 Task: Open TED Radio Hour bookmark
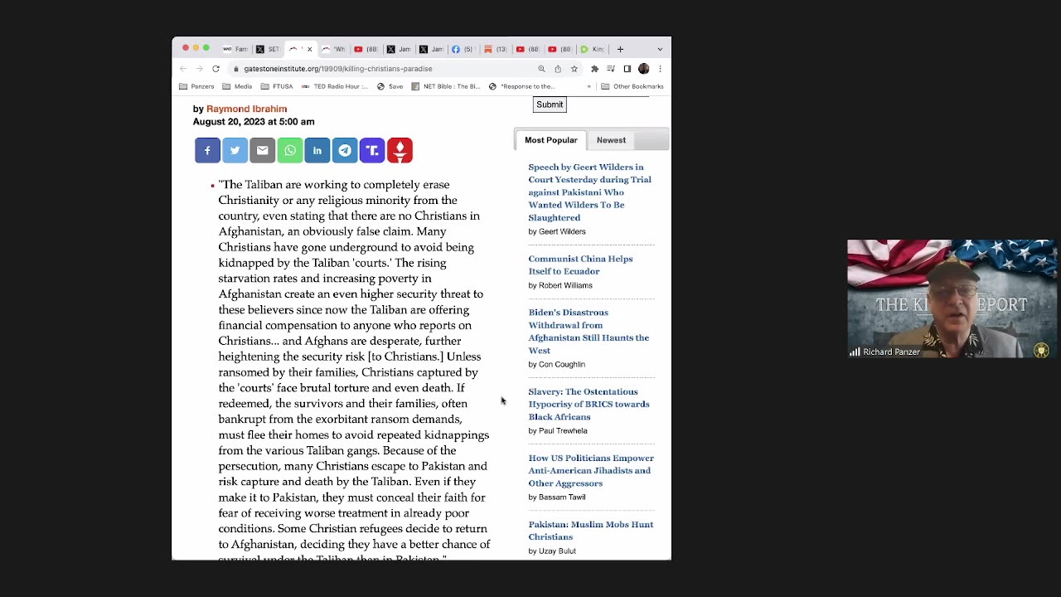[x=334, y=86]
